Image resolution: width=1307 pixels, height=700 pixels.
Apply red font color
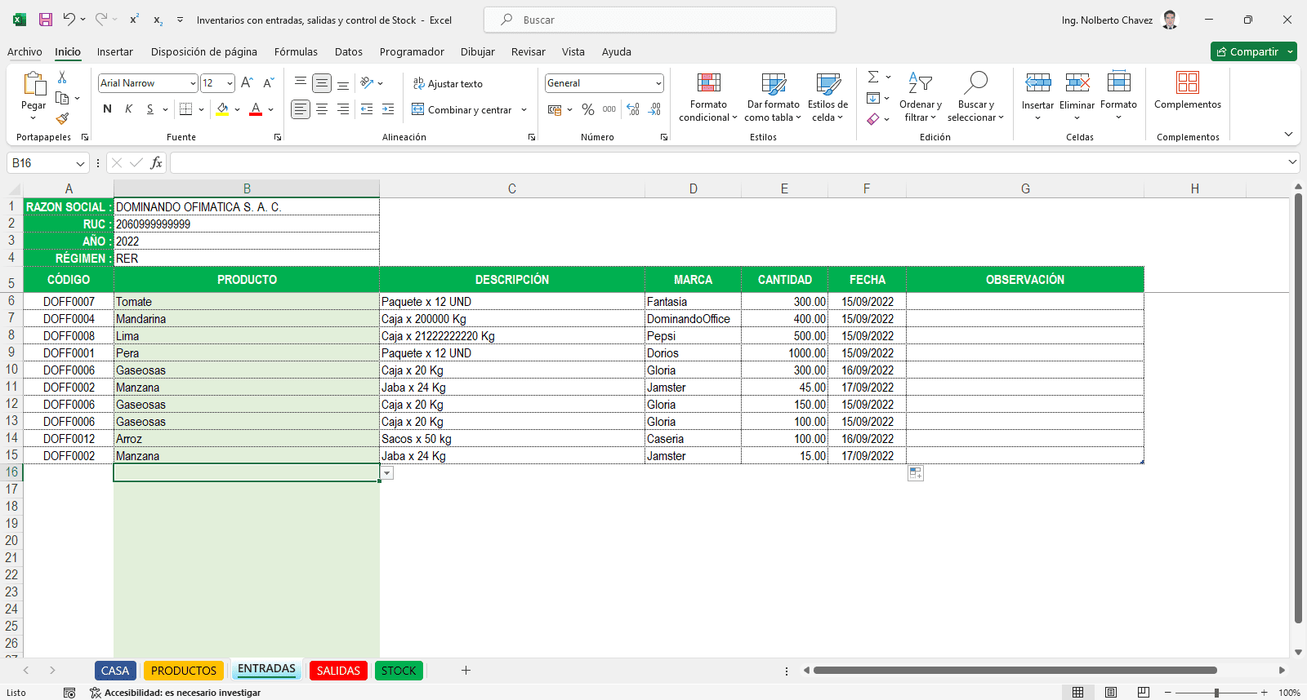tap(256, 109)
